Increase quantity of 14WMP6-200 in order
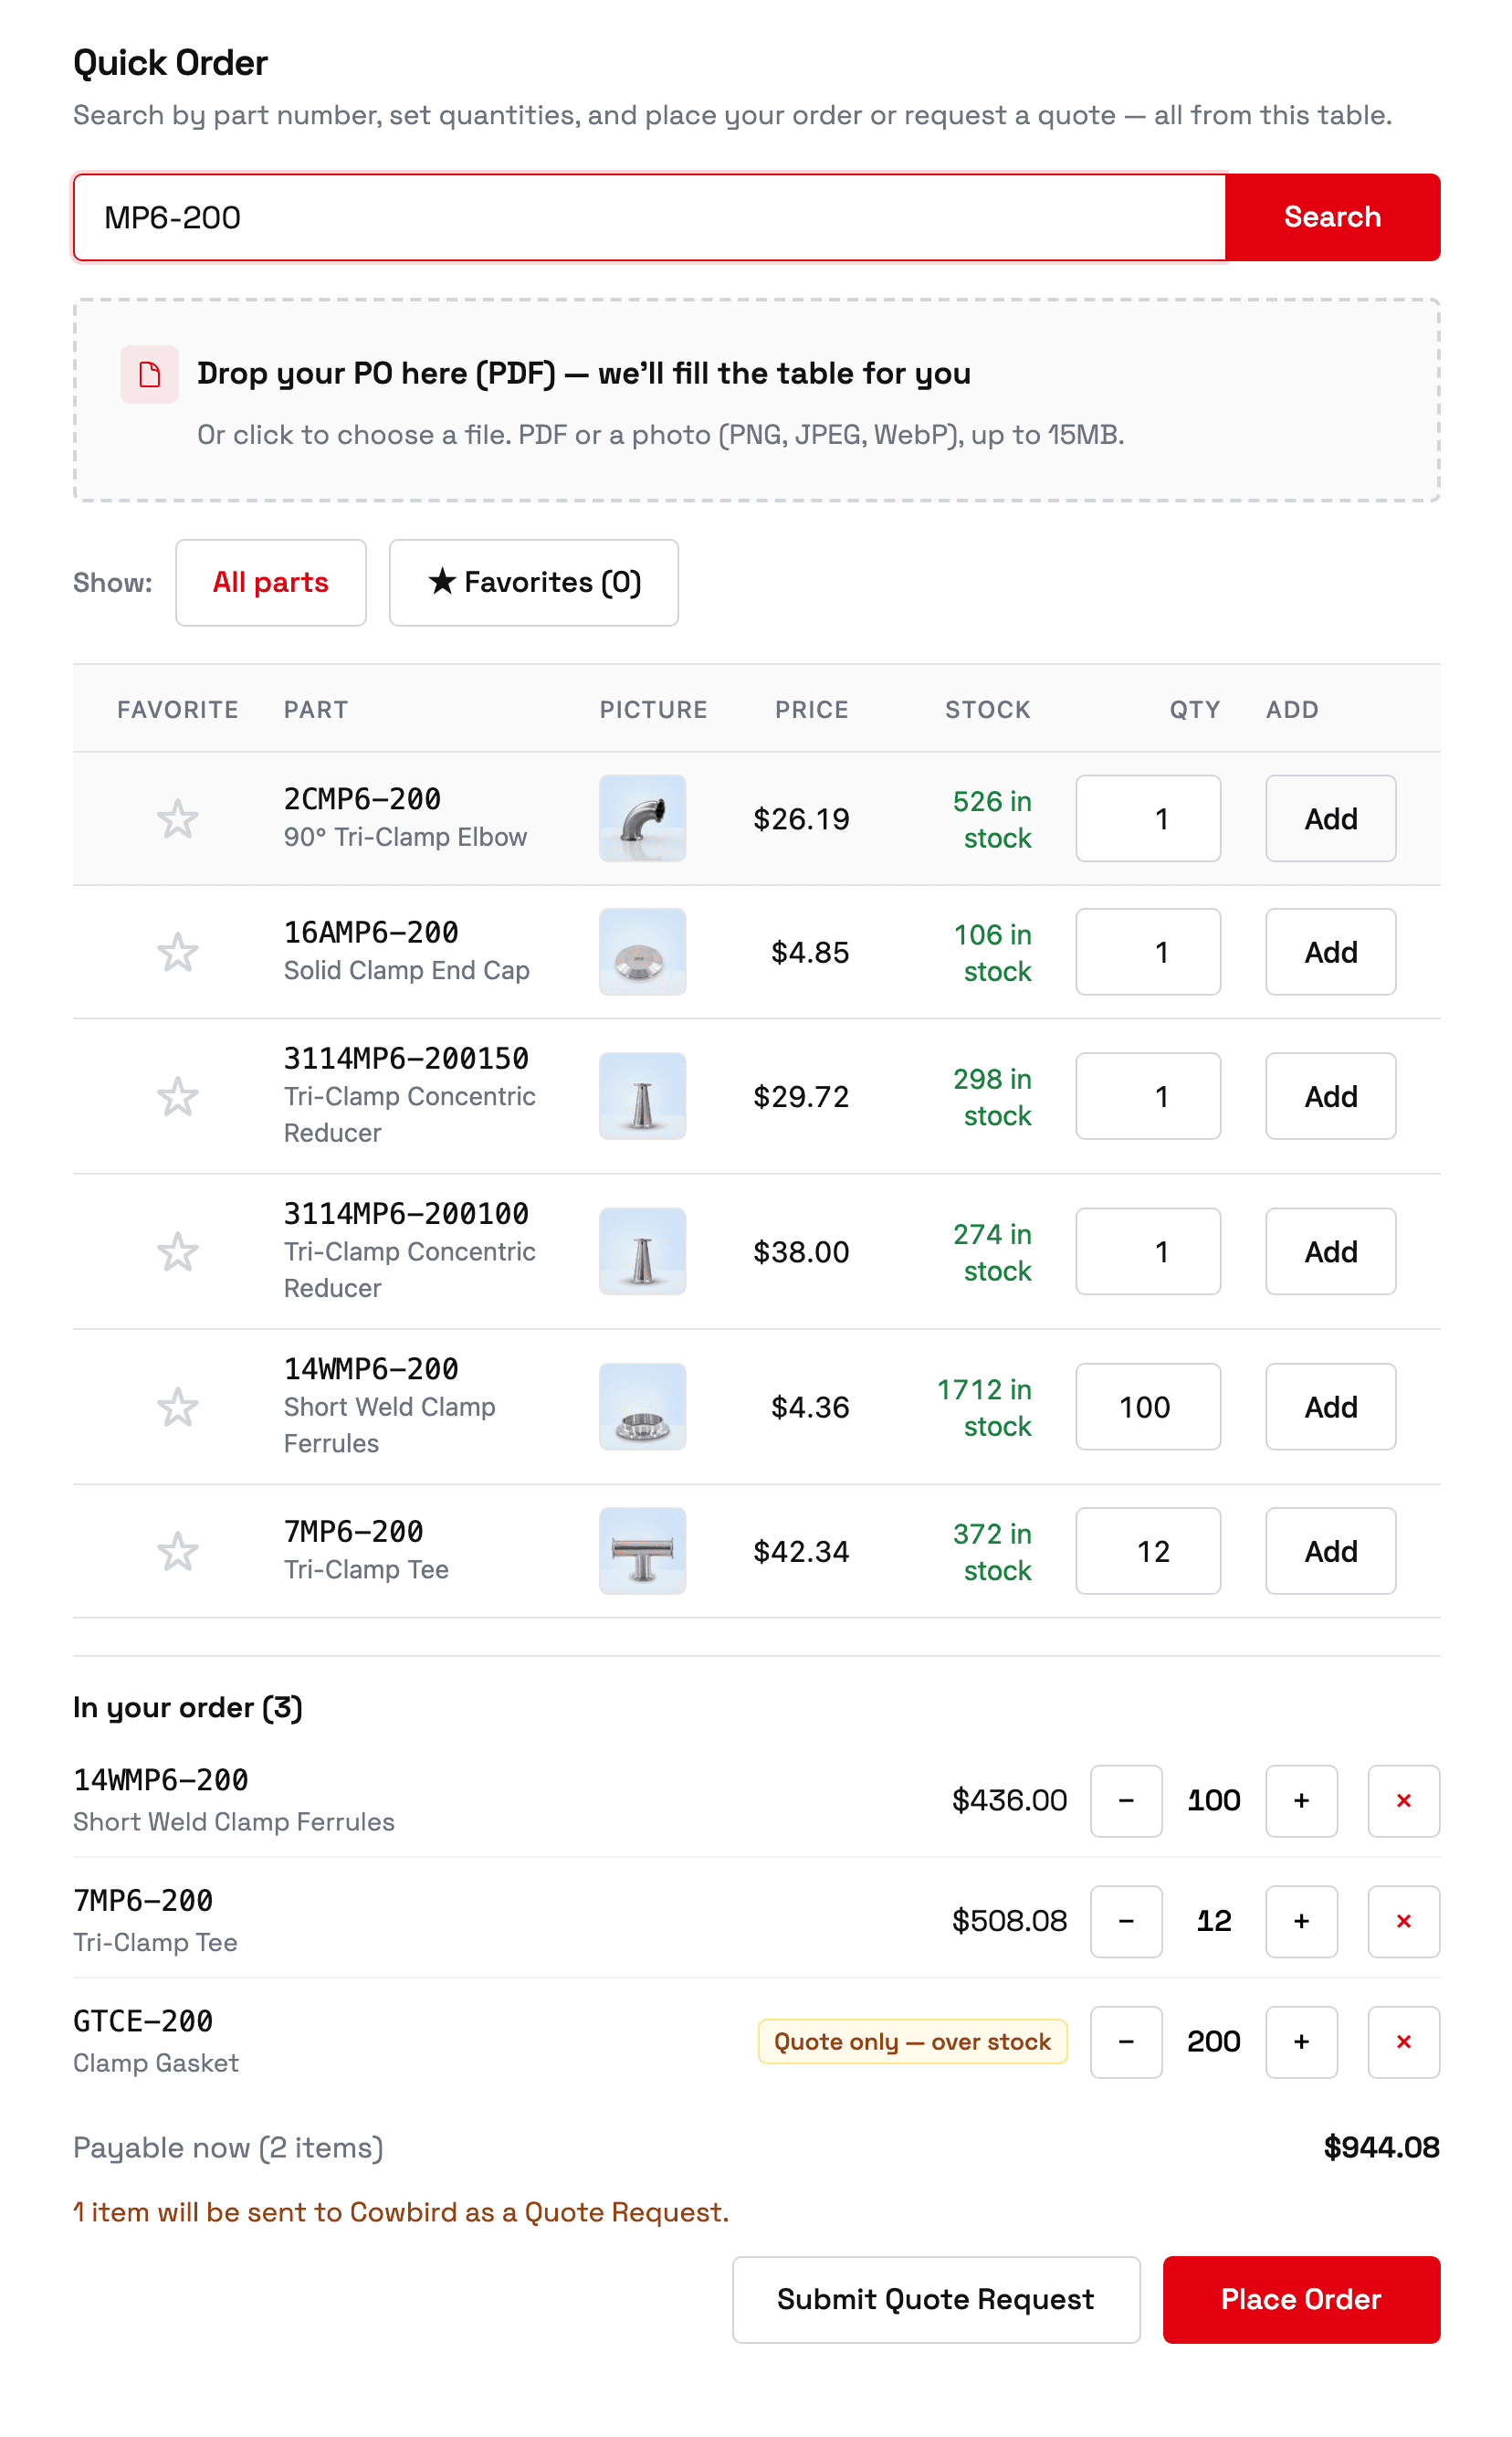 click(1301, 1799)
